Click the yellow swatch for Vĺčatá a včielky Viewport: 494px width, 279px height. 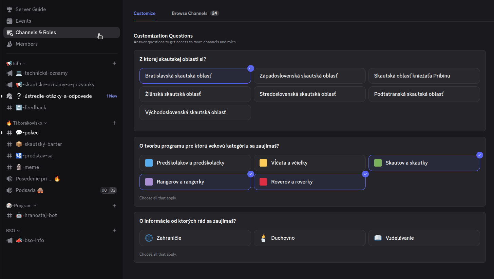click(263, 163)
